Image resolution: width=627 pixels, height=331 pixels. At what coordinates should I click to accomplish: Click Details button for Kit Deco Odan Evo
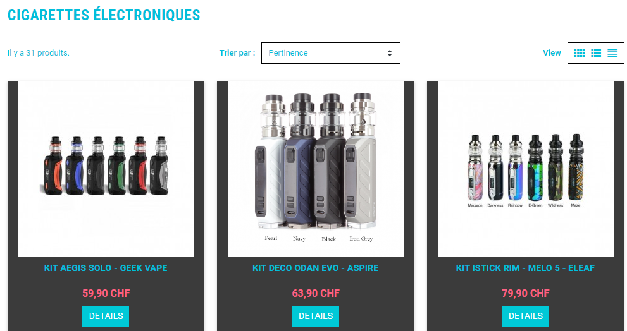[316, 316]
